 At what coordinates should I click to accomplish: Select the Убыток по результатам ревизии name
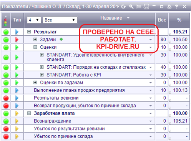[69, 129]
